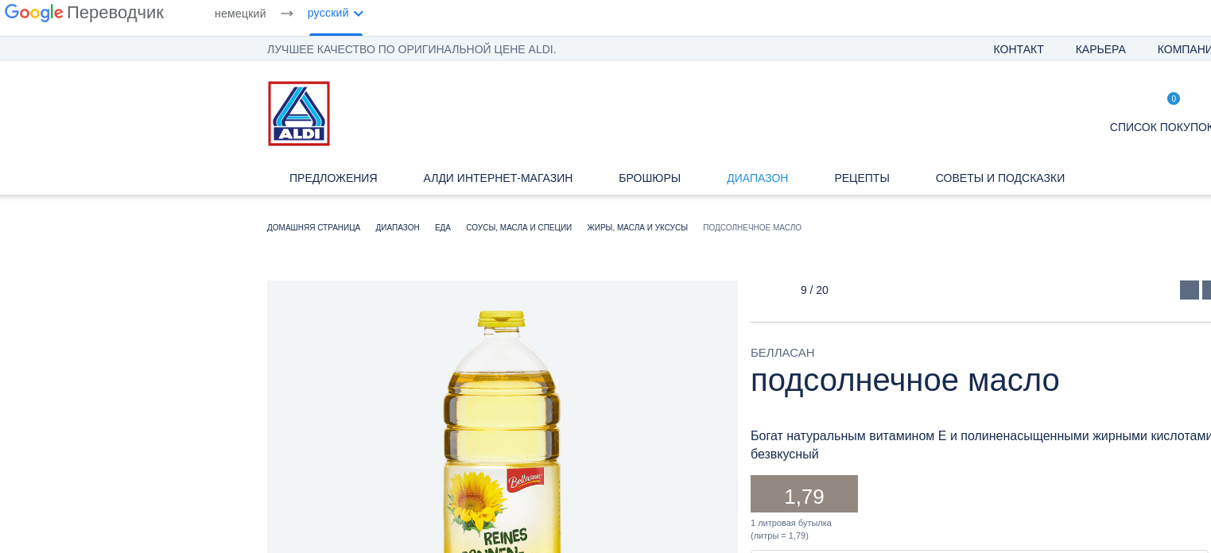Click the ЛУЧШЕЕ КАЧЕСТВО slogan text
The height and width of the screenshot is (553, 1211).
point(412,49)
